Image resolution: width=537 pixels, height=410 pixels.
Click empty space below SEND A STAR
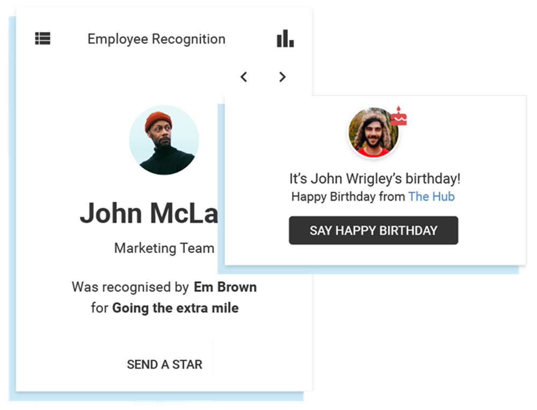pyautogui.click(x=164, y=383)
